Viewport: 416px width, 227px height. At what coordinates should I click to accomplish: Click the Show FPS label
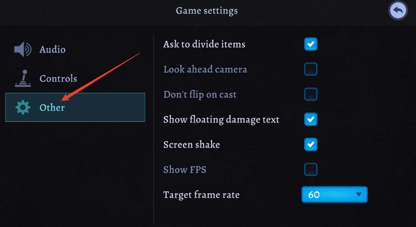click(x=185, y=170)
